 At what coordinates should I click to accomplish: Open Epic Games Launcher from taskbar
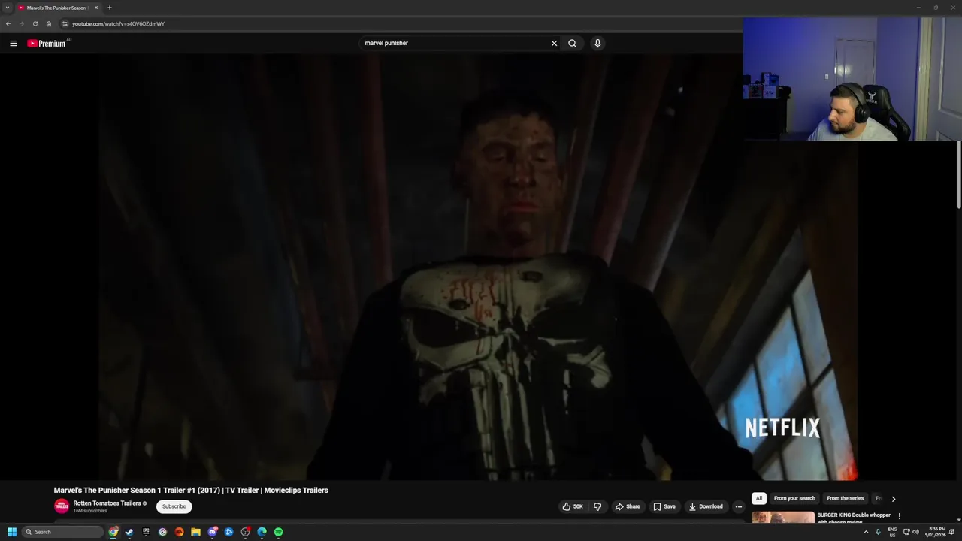tap(146, 532)
